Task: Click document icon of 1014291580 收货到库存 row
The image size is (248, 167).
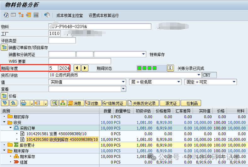Action: point(22,140)
